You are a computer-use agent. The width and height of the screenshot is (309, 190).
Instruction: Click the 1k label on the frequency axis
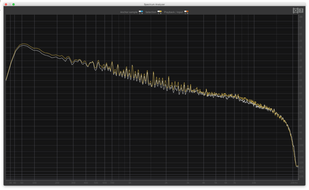click(x=129, y=181)
